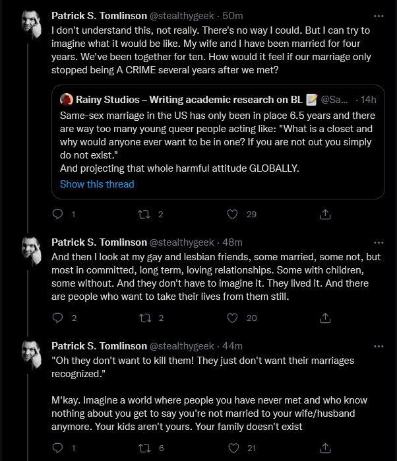The width and height of the screenshot is (397, 461).
Task: Share the 50m tweet
Action: [x=325, y=215]
